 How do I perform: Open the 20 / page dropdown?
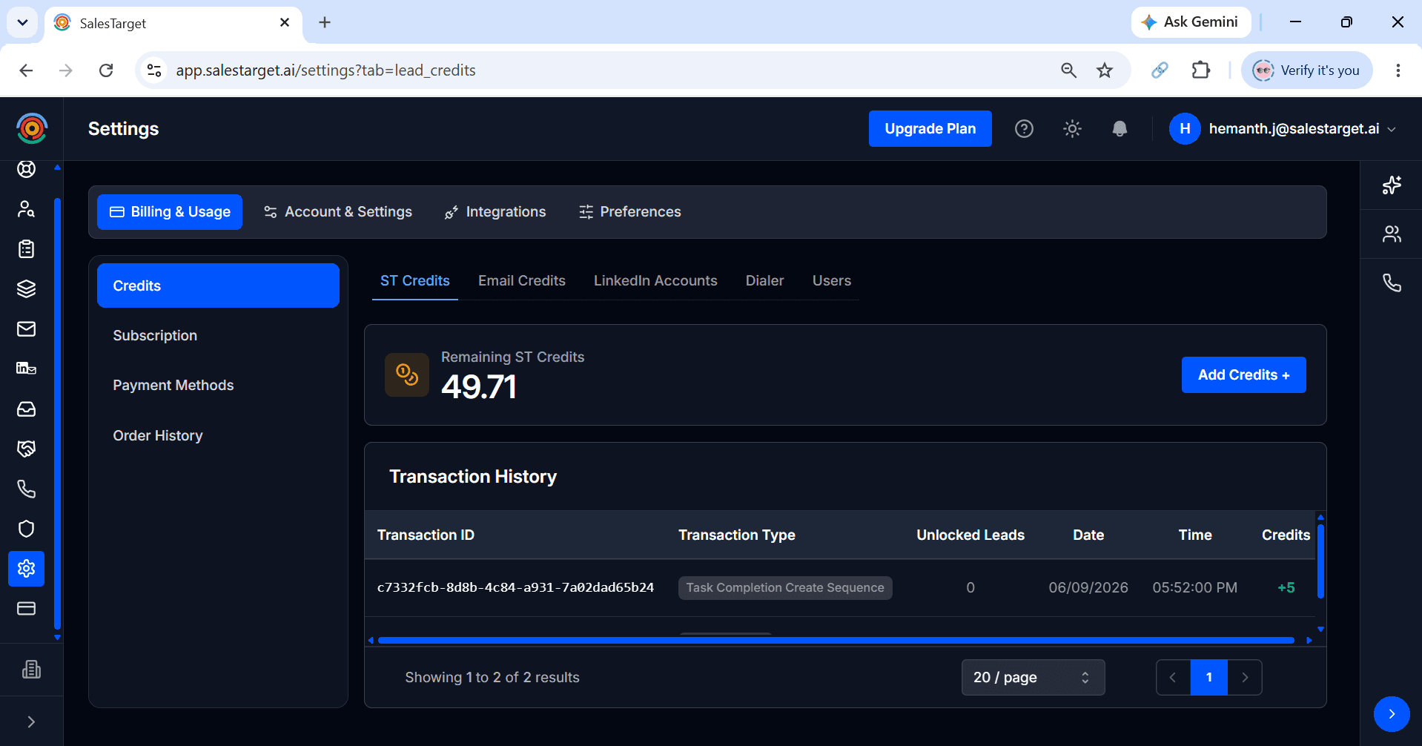(1033, 678)
